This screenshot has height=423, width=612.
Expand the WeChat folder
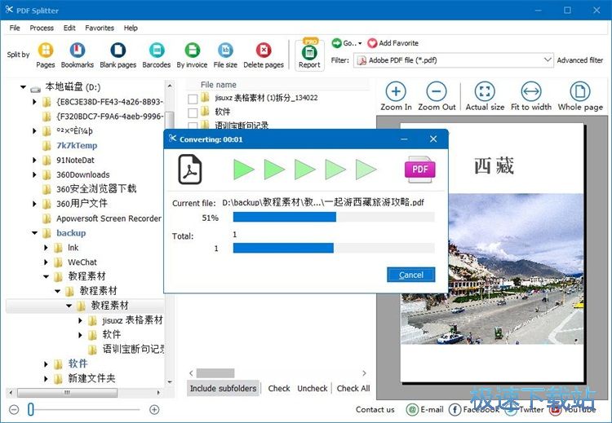coord(46,262)
